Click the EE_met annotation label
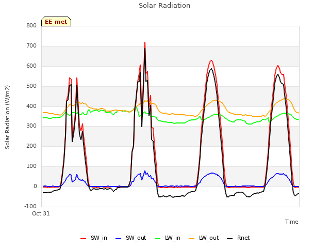 pyautogui.click(x=56, y=22)
